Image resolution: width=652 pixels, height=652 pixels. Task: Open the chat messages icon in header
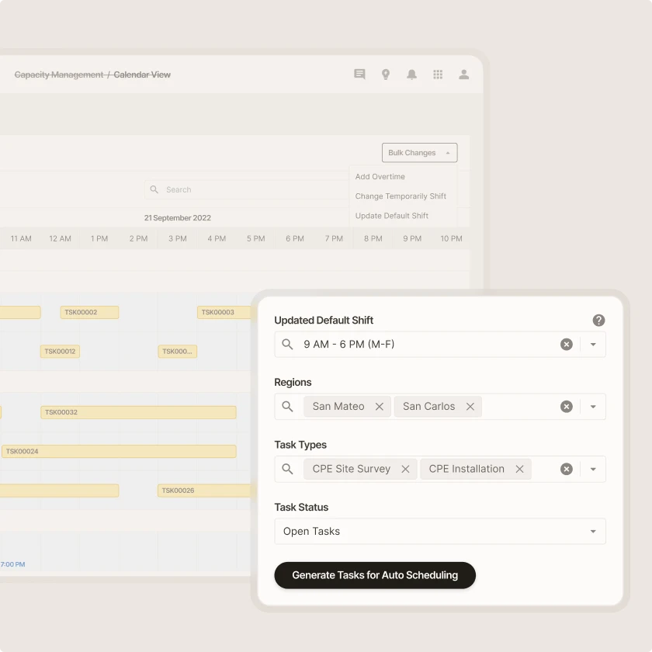point(359,75)
